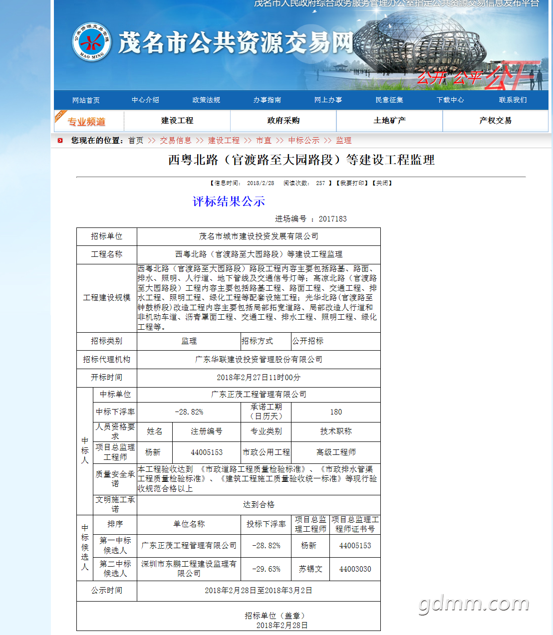This screenshot has width=553, height=635.
Task: Click the -29.63% bid rate cell
Action: pyautogui.click(x=266, y=569)
